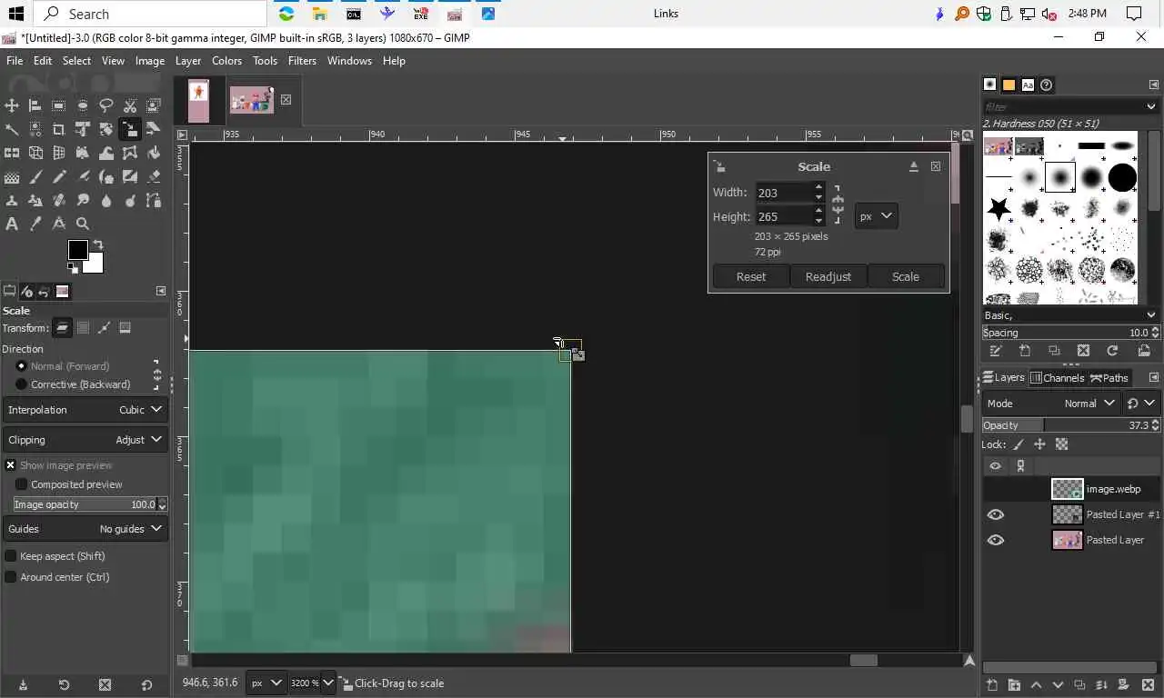Open the Basic brush tag dropdown
Screen dimensions: 1164x698
point(1070,315)
